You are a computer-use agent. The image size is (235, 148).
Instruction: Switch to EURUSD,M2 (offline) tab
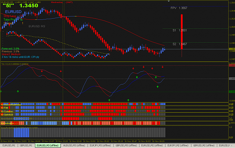coord(152,145)
